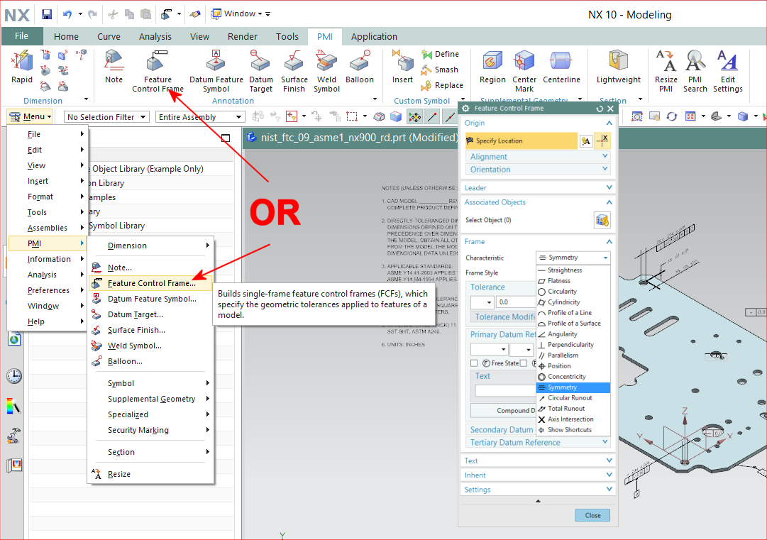Click the collapse arrow at dialog bottom
The width and height of the screenshot is (767, 540).
tap(538, 501)
